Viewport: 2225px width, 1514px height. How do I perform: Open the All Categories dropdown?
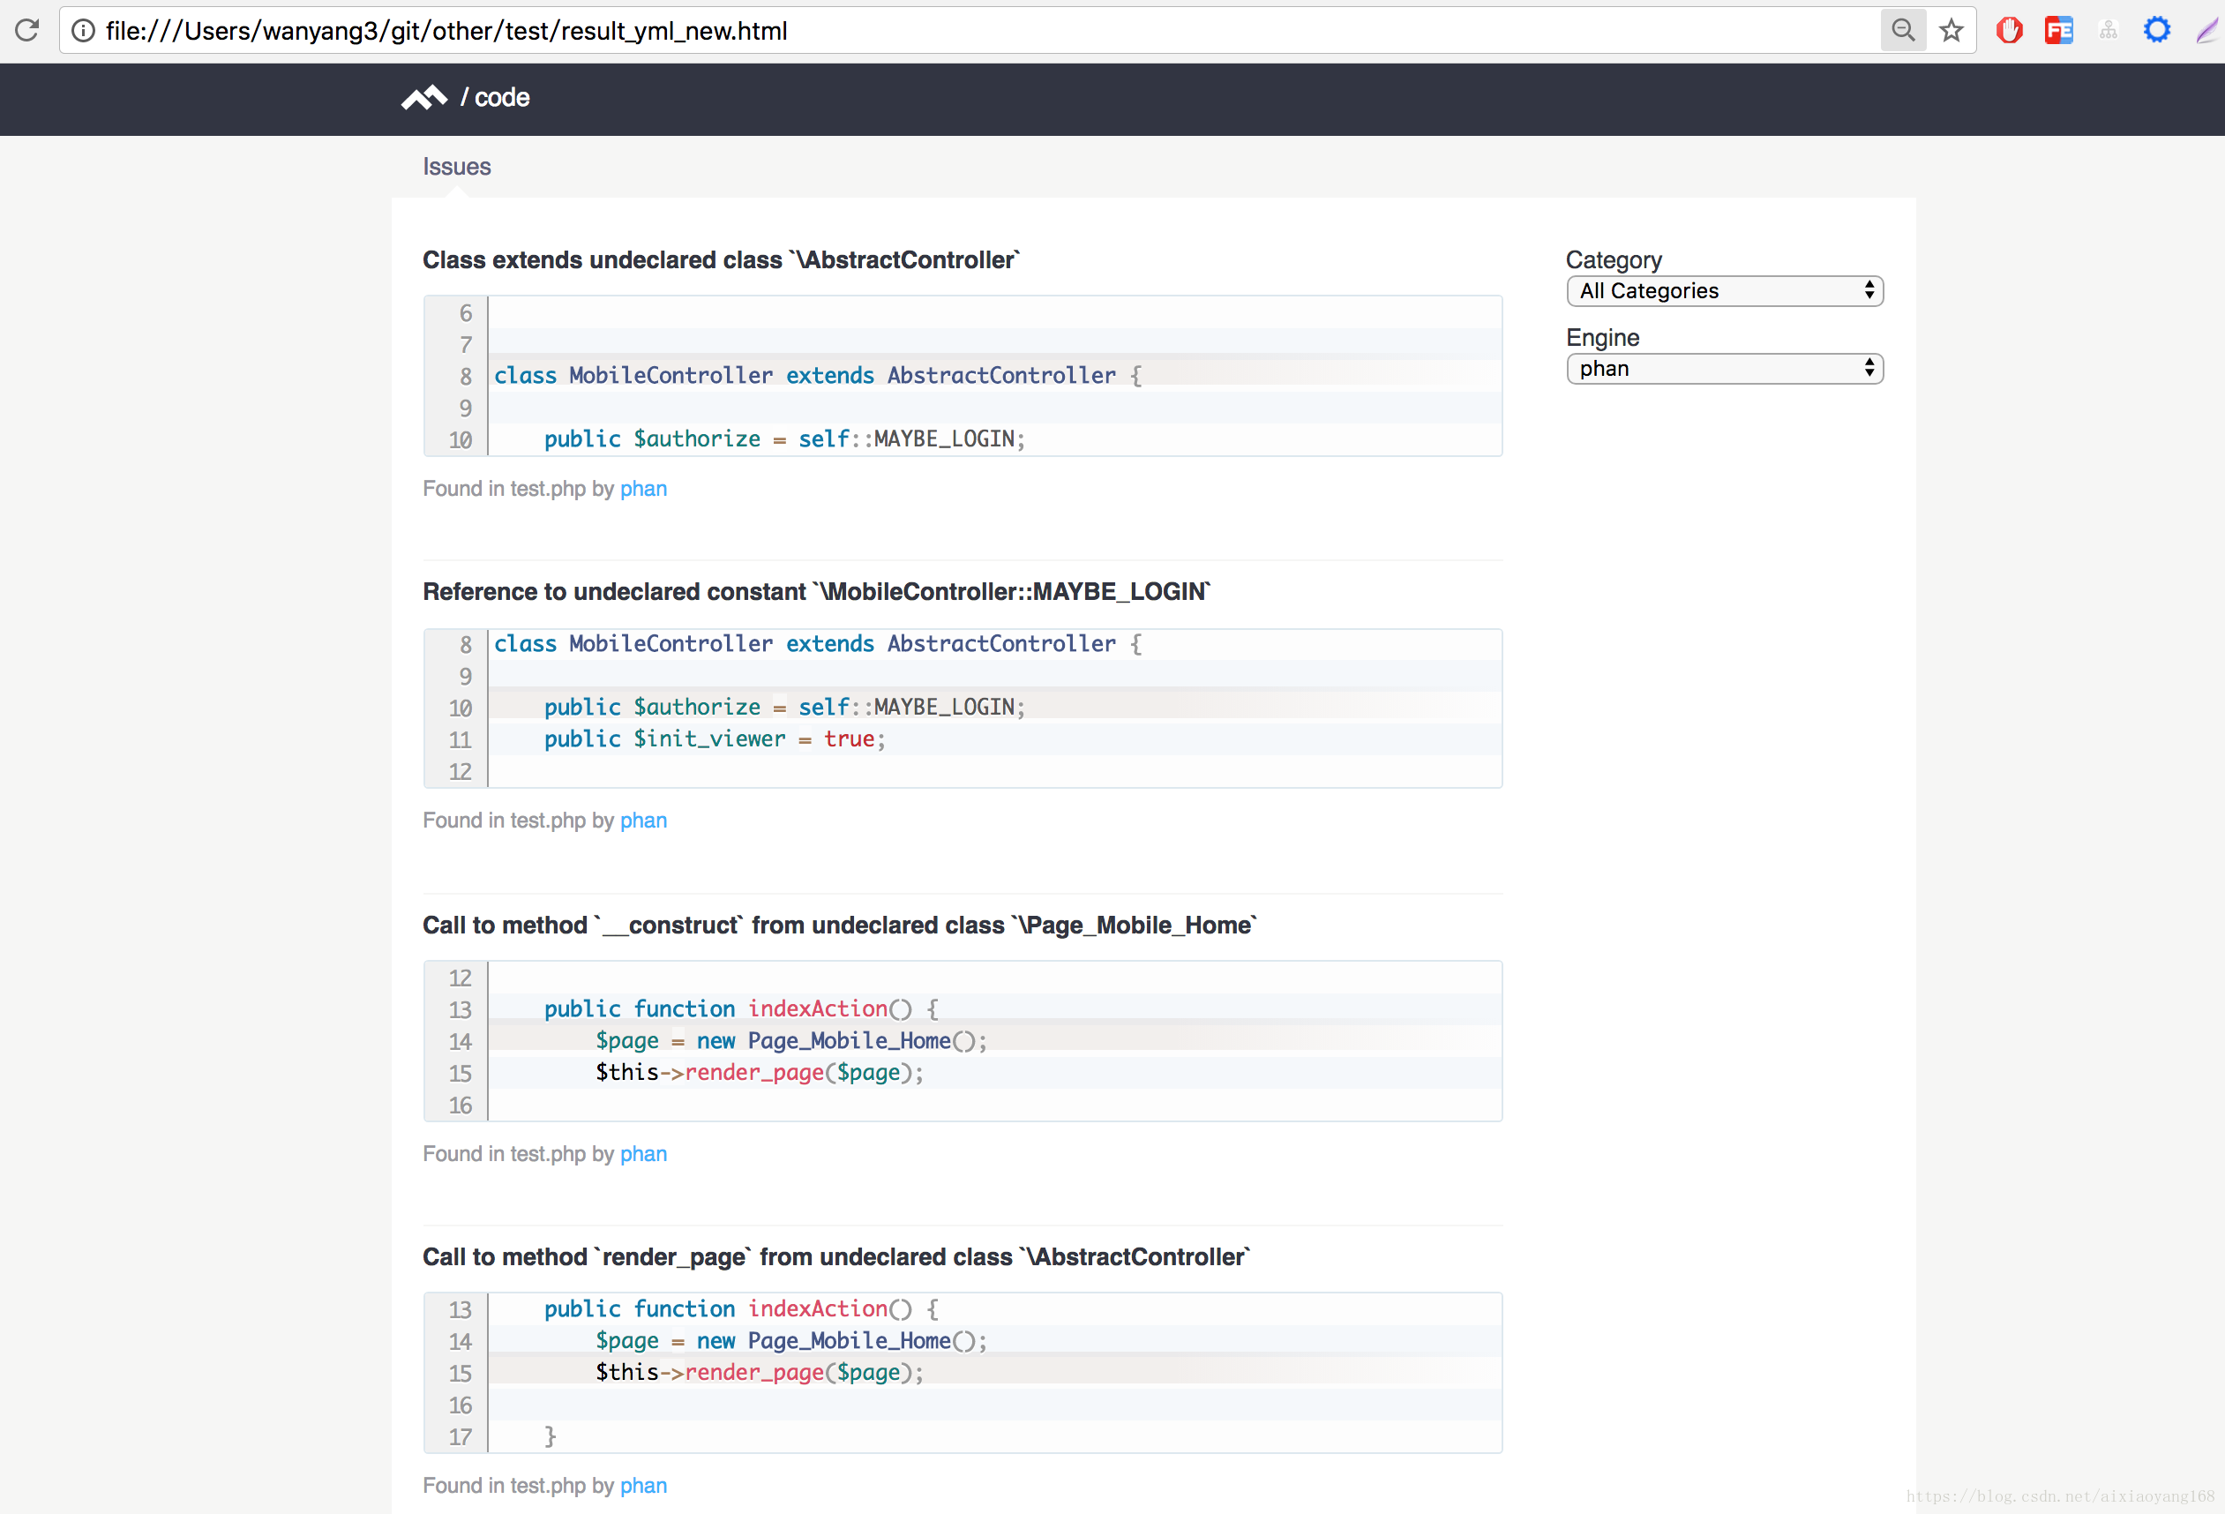[x=1724, y=291]
